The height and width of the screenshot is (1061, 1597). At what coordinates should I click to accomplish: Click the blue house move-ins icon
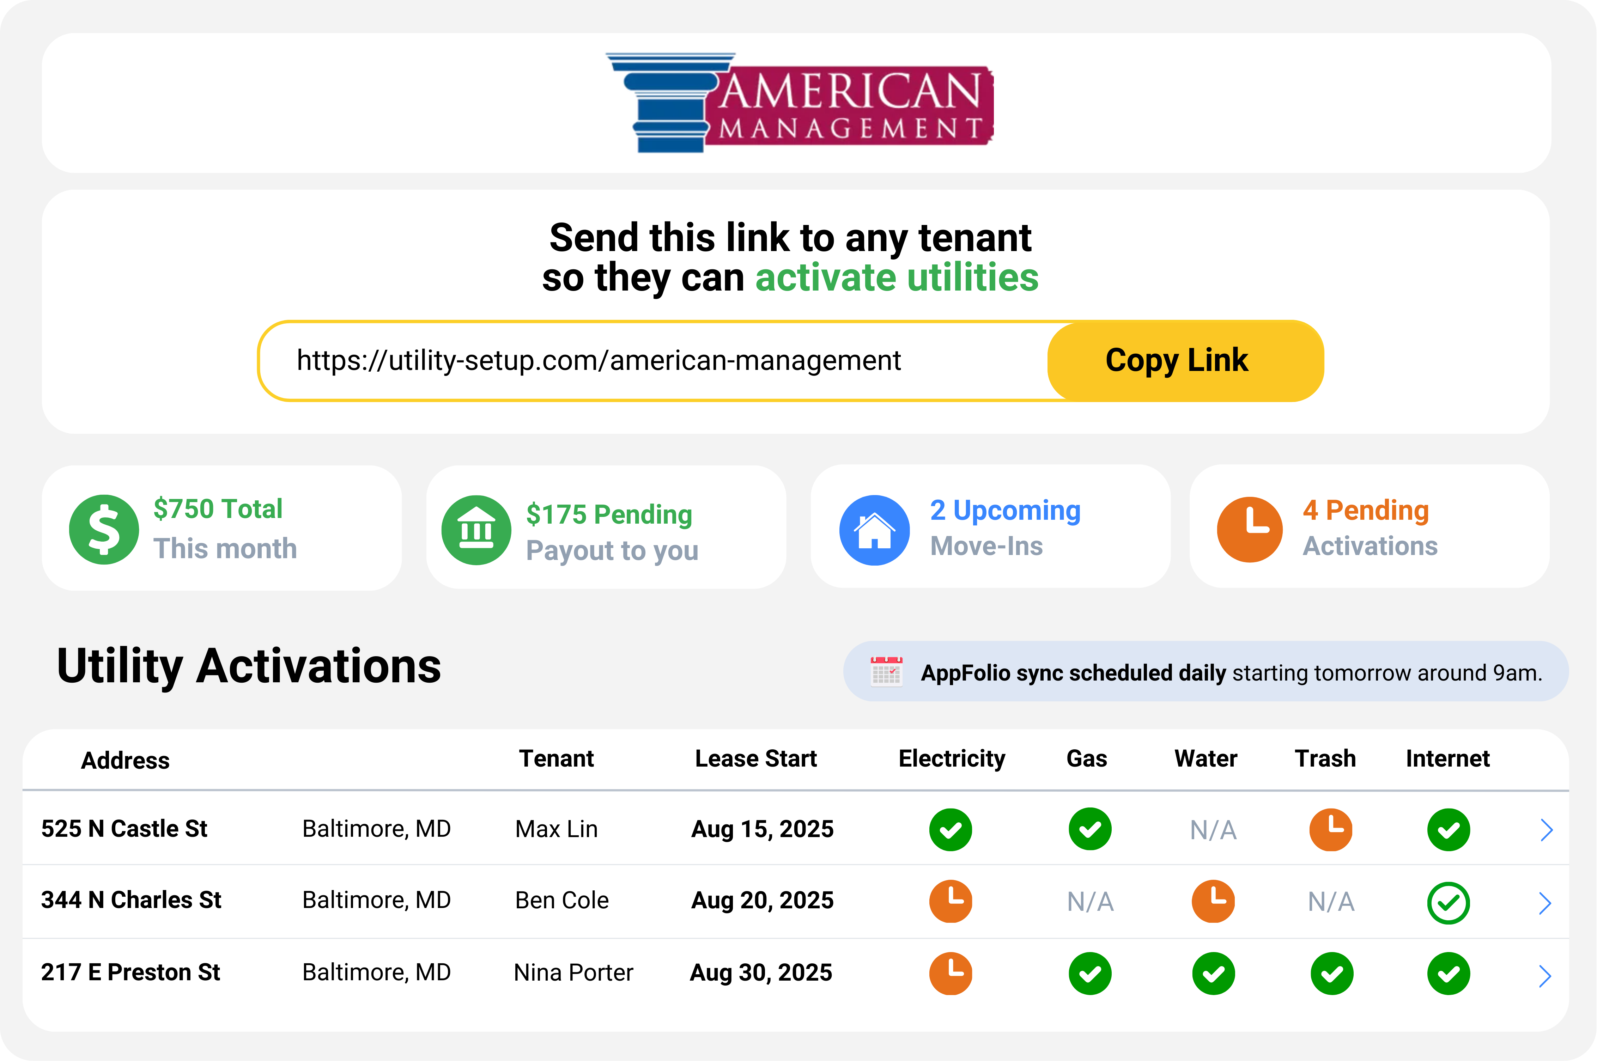874,530
